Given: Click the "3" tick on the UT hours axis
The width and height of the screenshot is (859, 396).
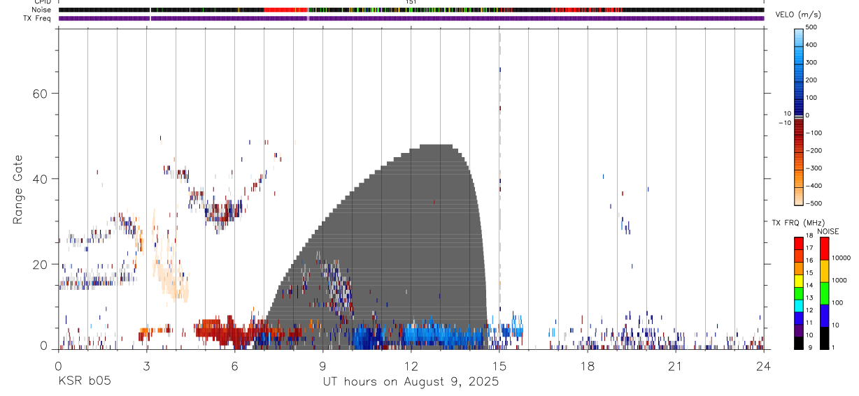Looking at the screenshot, I should (146, 365).
